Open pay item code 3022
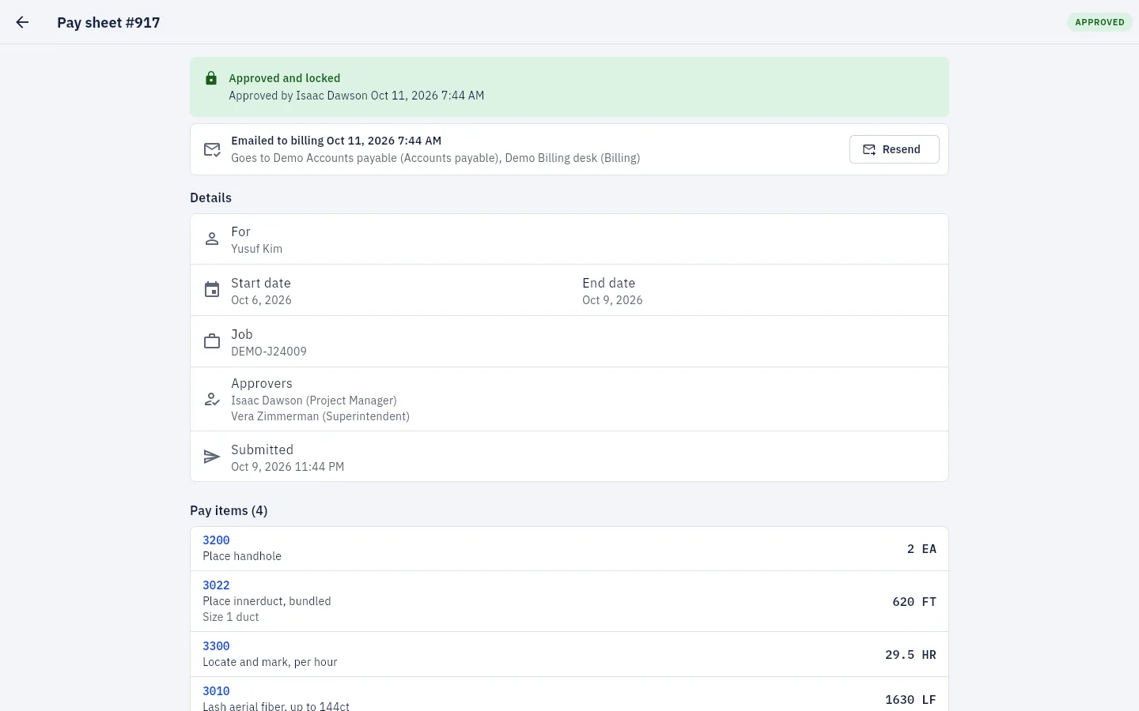1139x711 pixels. [x=216, y=585]
